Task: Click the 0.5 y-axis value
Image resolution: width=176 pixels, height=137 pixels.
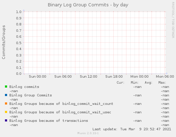Action: point(19,43)
